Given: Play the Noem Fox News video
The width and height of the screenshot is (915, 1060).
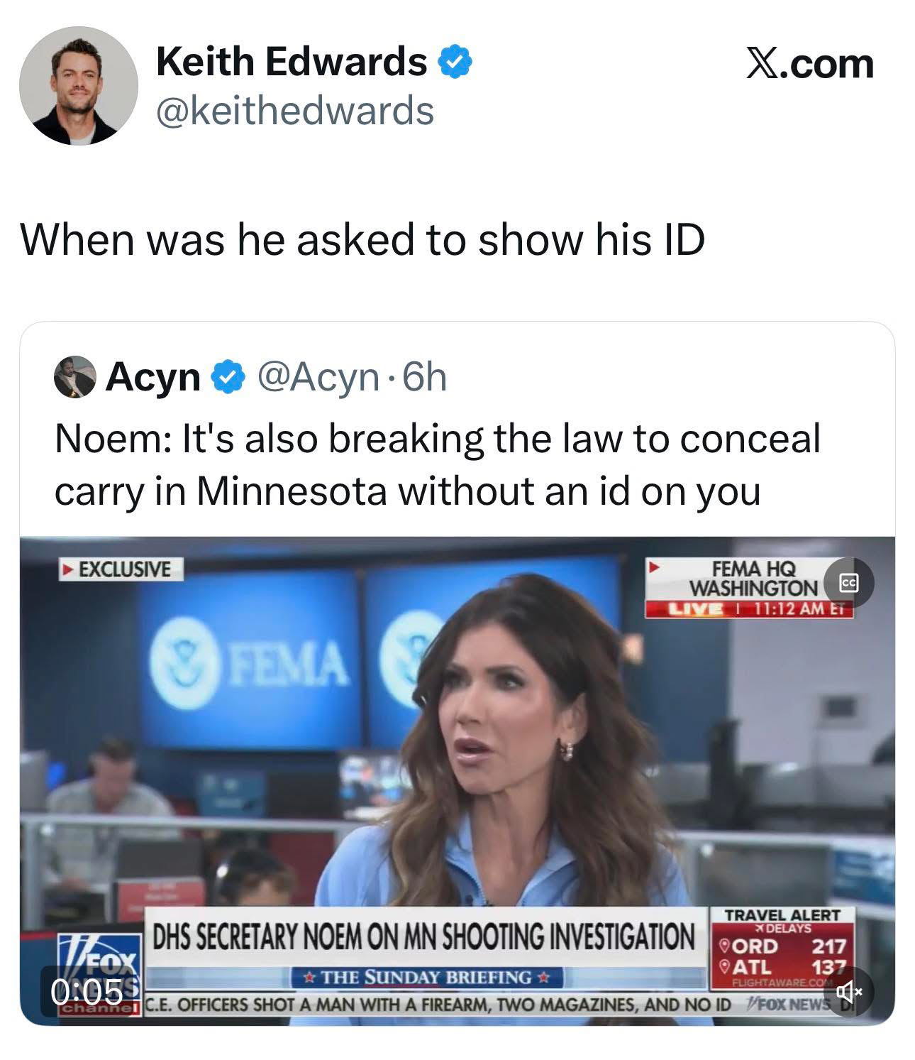Looking at the screenshot, I should click(457, 781).
